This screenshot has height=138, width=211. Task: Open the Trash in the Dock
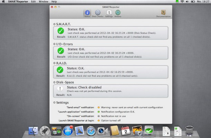pyautogui.click(x=189, y=131)
